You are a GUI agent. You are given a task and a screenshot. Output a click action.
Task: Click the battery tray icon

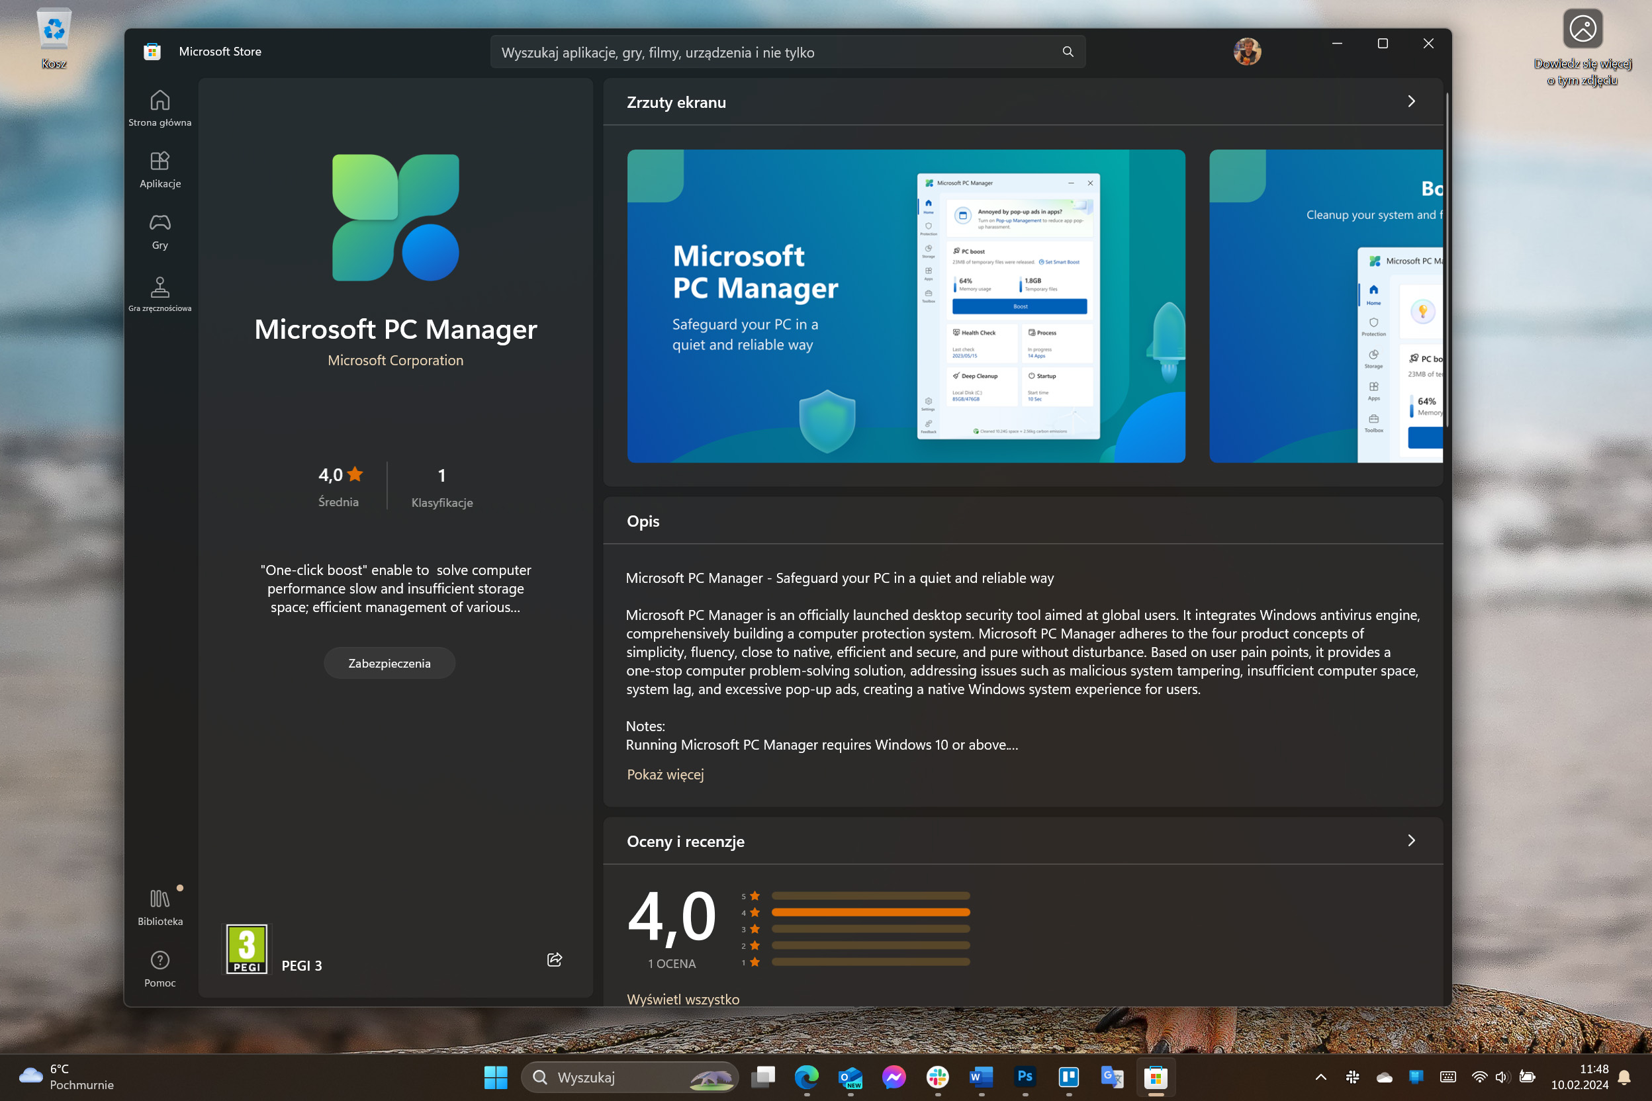tap(1527, 1077)
